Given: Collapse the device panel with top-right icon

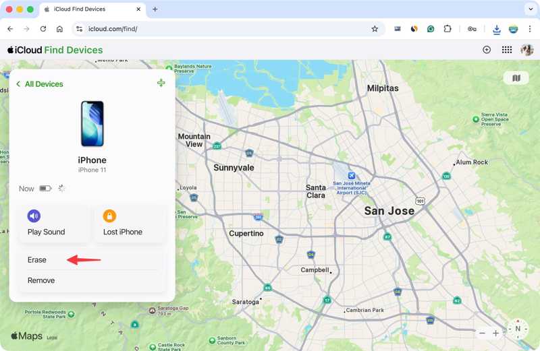Looking at the screenshot, I should [x=161, y=83].
